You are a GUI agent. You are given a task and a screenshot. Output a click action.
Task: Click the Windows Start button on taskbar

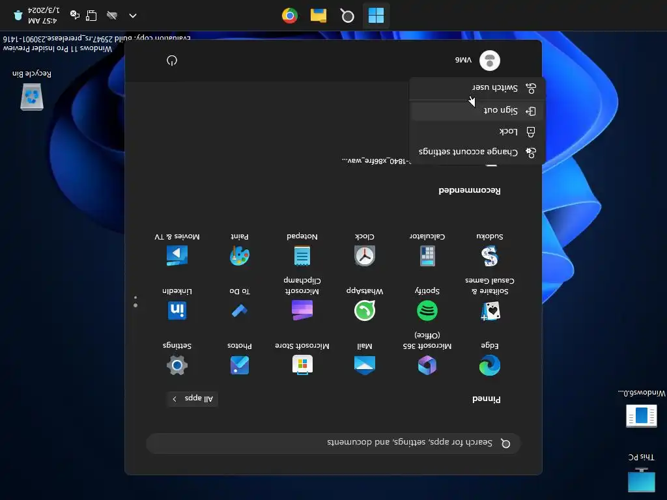(376, 16)
